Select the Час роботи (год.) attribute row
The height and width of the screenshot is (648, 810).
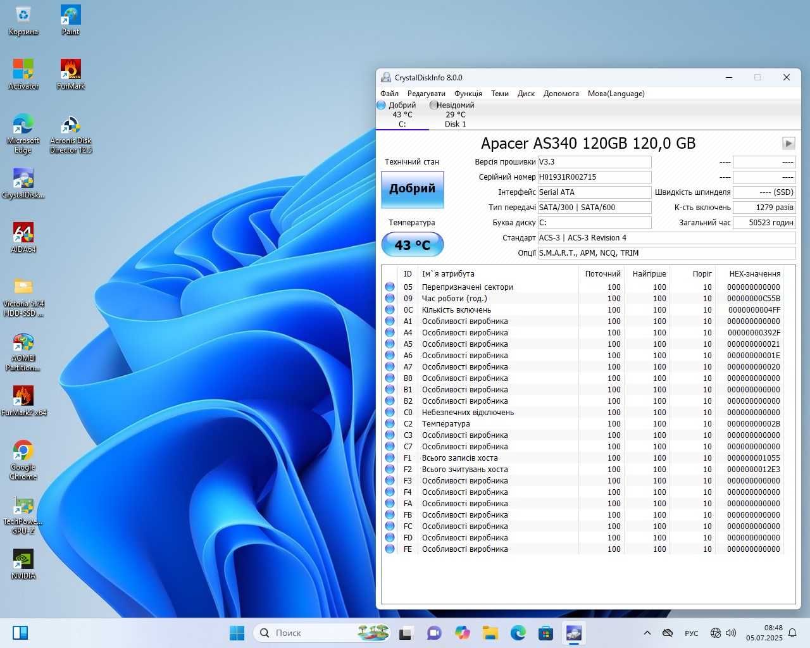coord(582,299)
